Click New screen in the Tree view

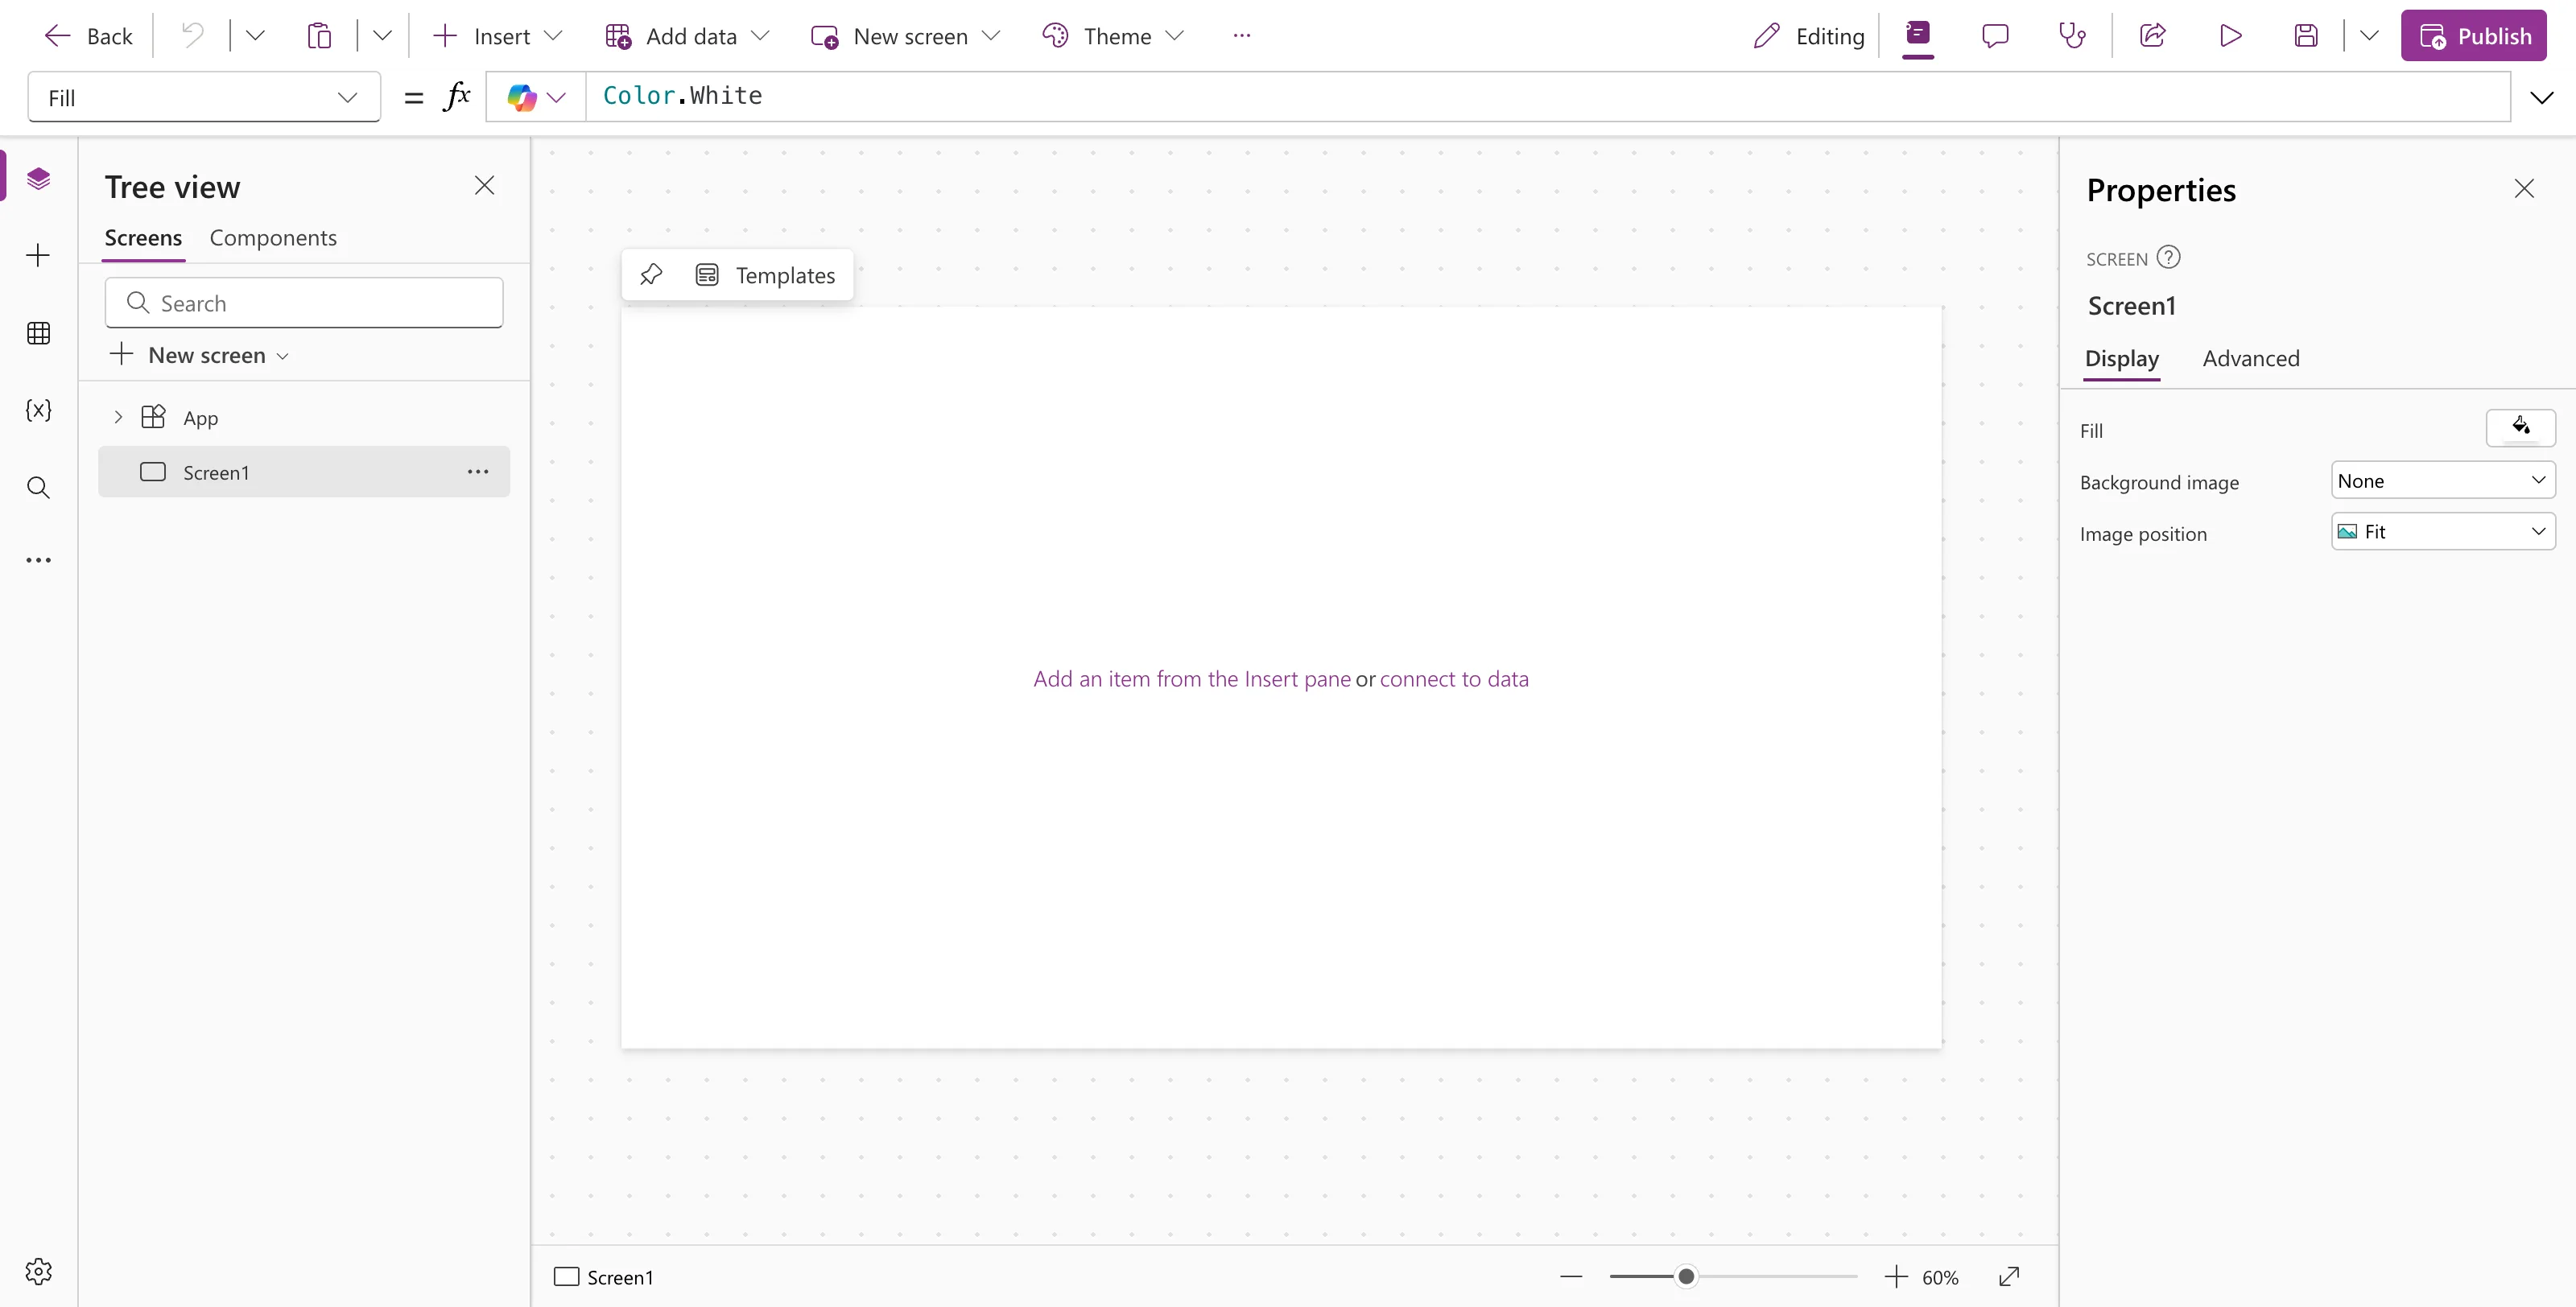pos(199,355)
